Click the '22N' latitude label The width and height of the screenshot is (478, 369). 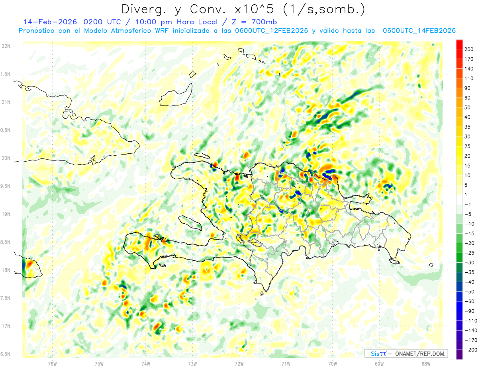tap(6, 46)
